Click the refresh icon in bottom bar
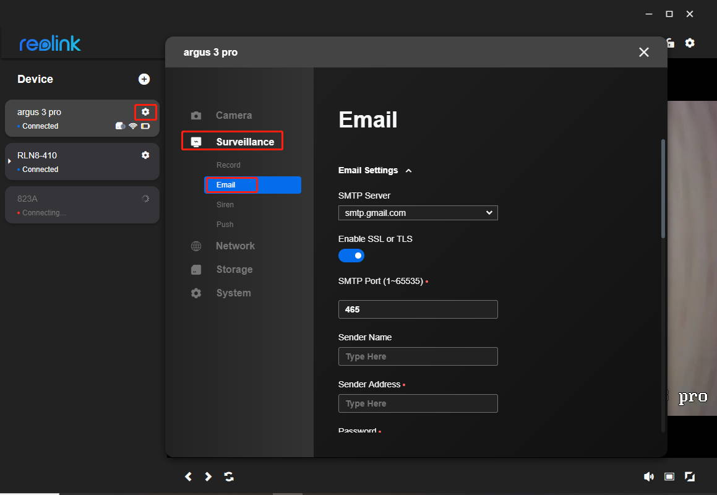This screenshot has width=717, height=495. coord(229,476)
